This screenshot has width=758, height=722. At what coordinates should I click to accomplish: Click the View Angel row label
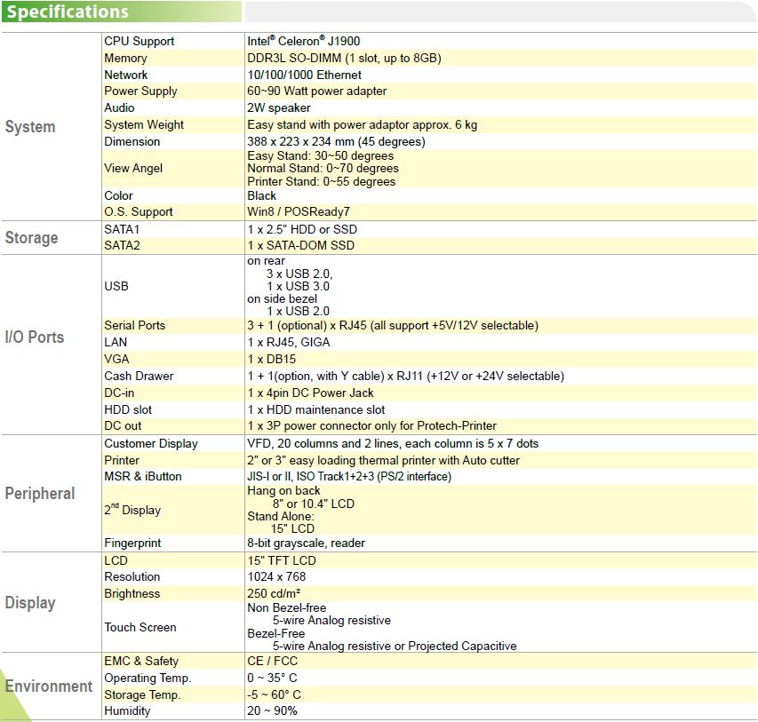pos(133,168)
